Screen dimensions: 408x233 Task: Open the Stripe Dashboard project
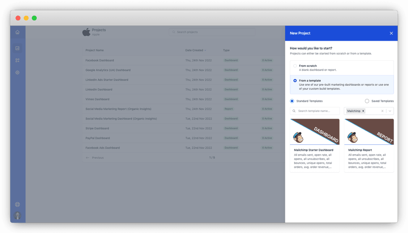click(x=97, y=128)
